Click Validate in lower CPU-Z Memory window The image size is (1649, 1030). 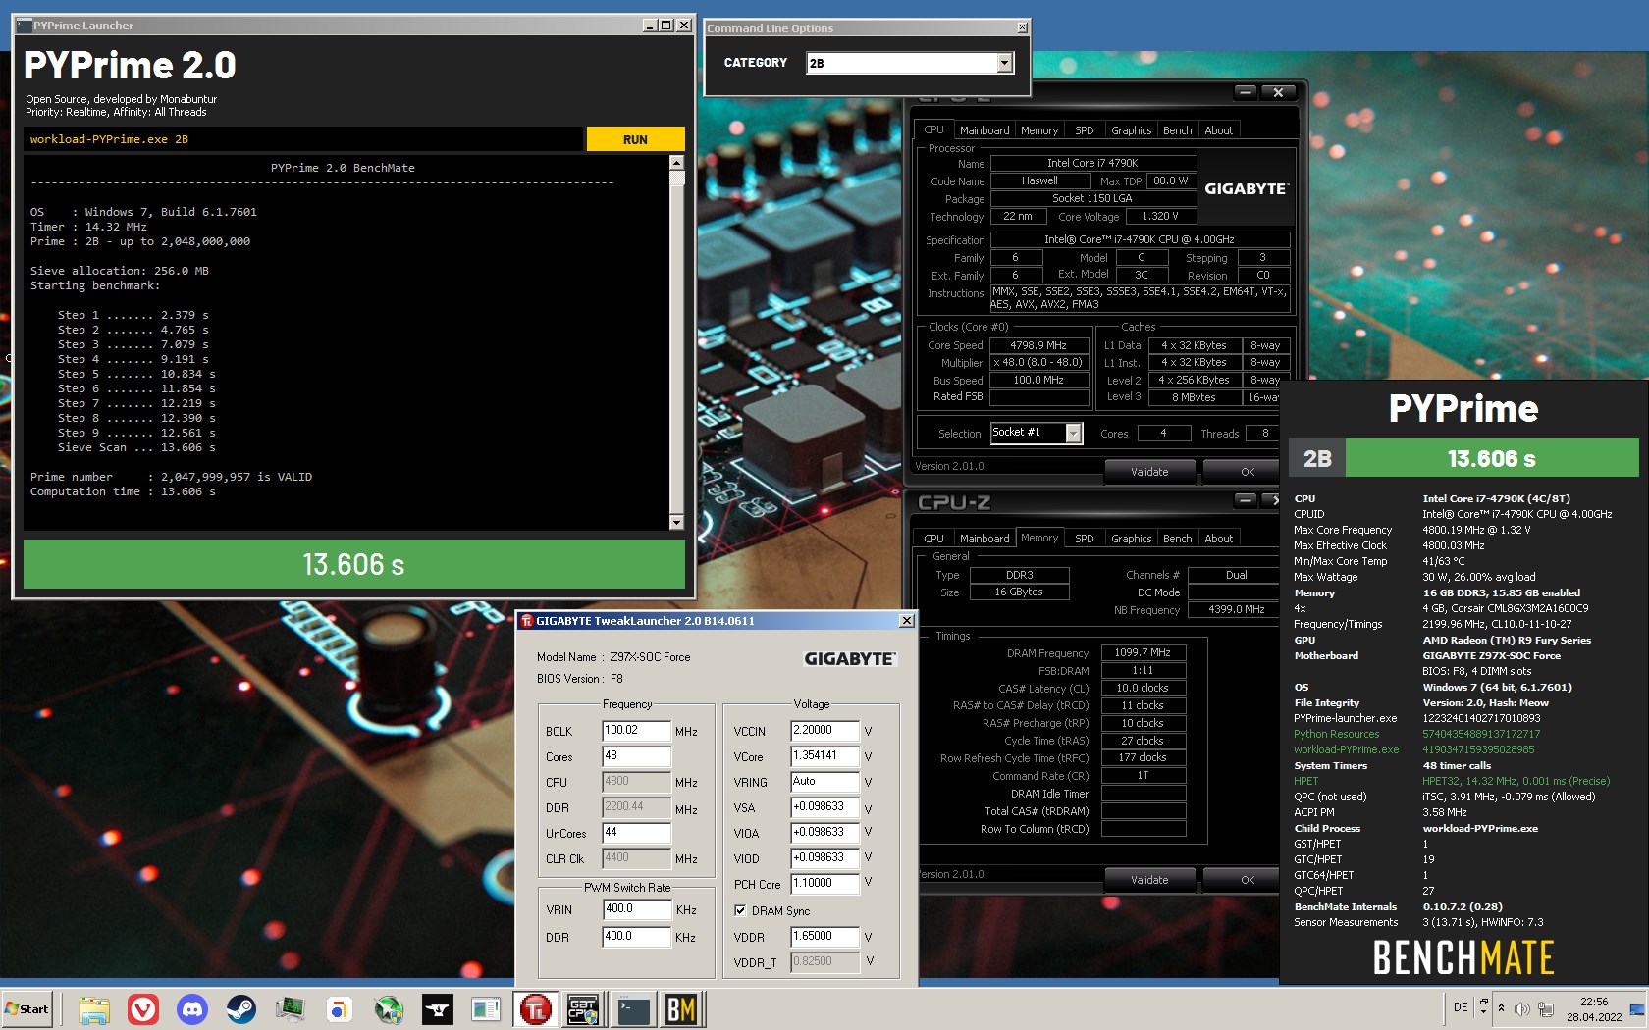click(x=1149, y=880)
